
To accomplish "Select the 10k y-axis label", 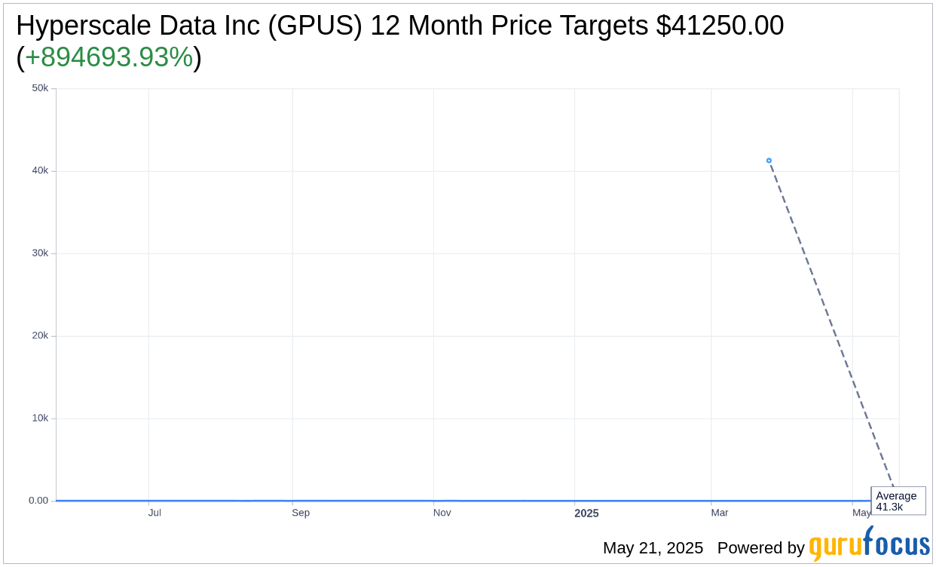I will [x=40, y=418].
